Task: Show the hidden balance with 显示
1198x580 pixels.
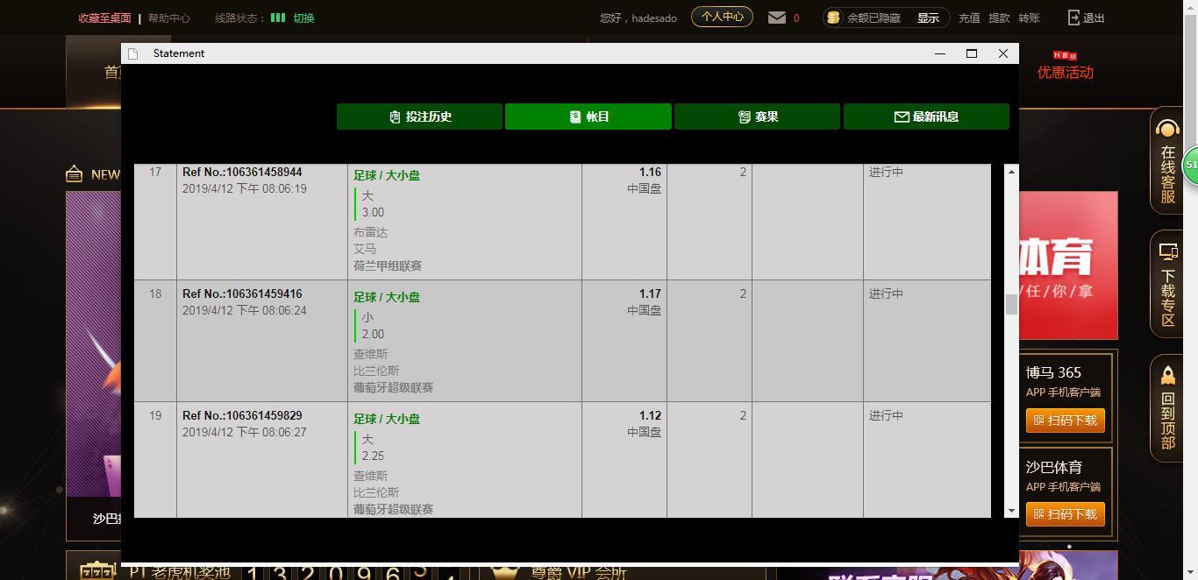Action: [x=928, y=18]
